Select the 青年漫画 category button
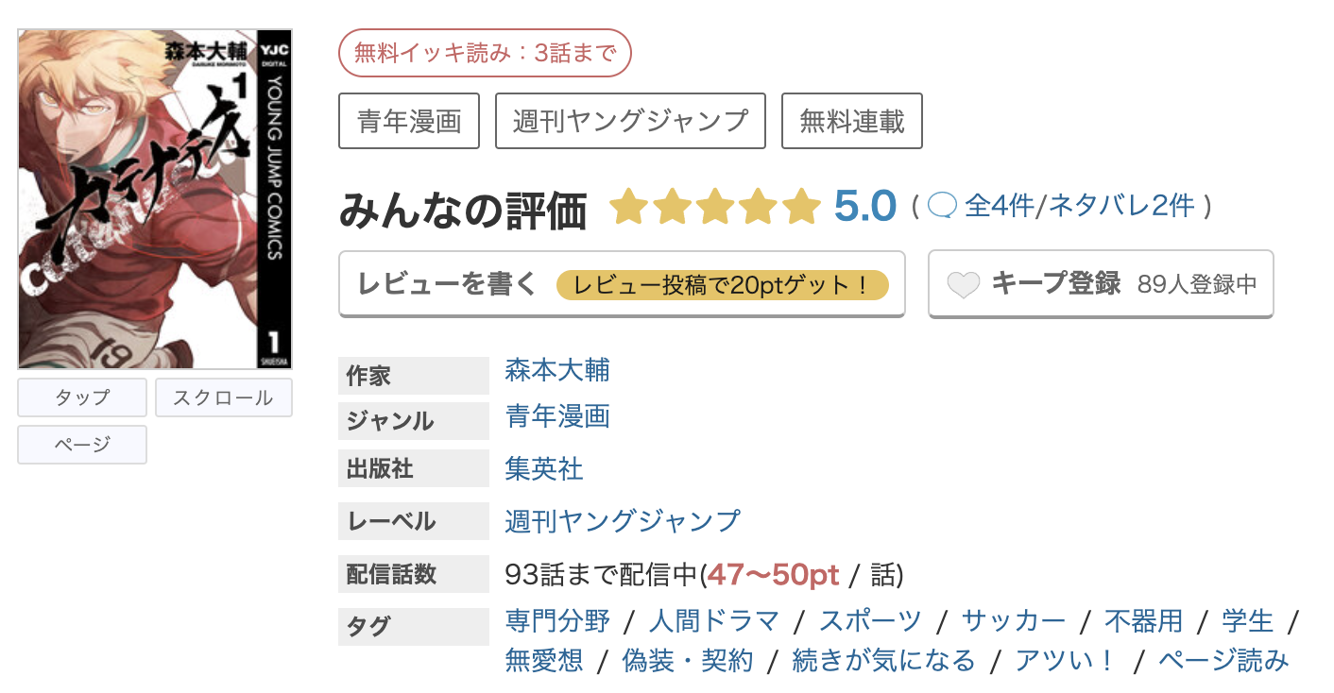Screen dimensions: 1334x693 point(408,121)
